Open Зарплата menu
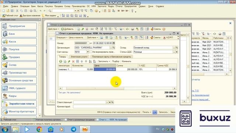The height and width of the screenshot is (133, 236). 102,6
